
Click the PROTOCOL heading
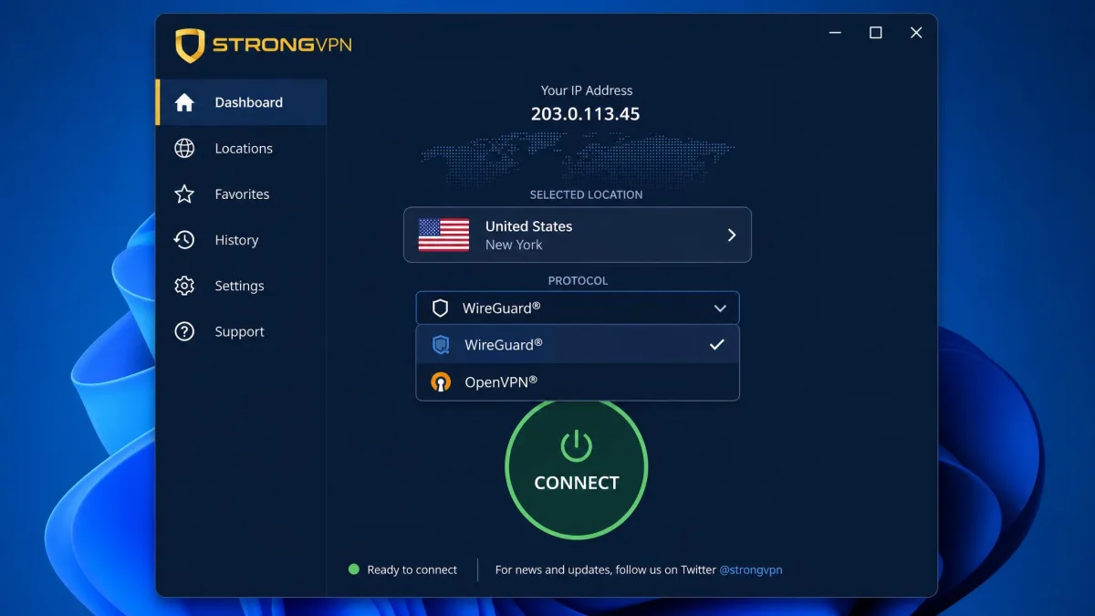578,281
